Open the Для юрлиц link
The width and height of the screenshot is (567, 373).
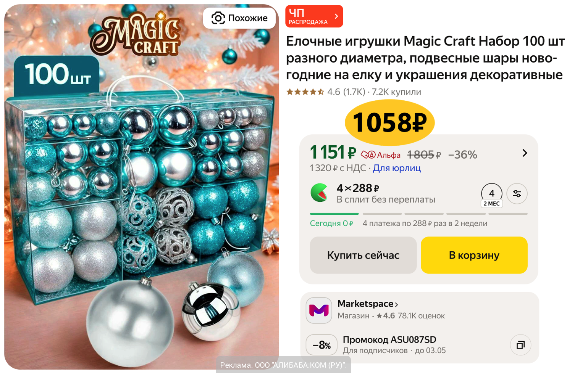(x=397, y=168)
